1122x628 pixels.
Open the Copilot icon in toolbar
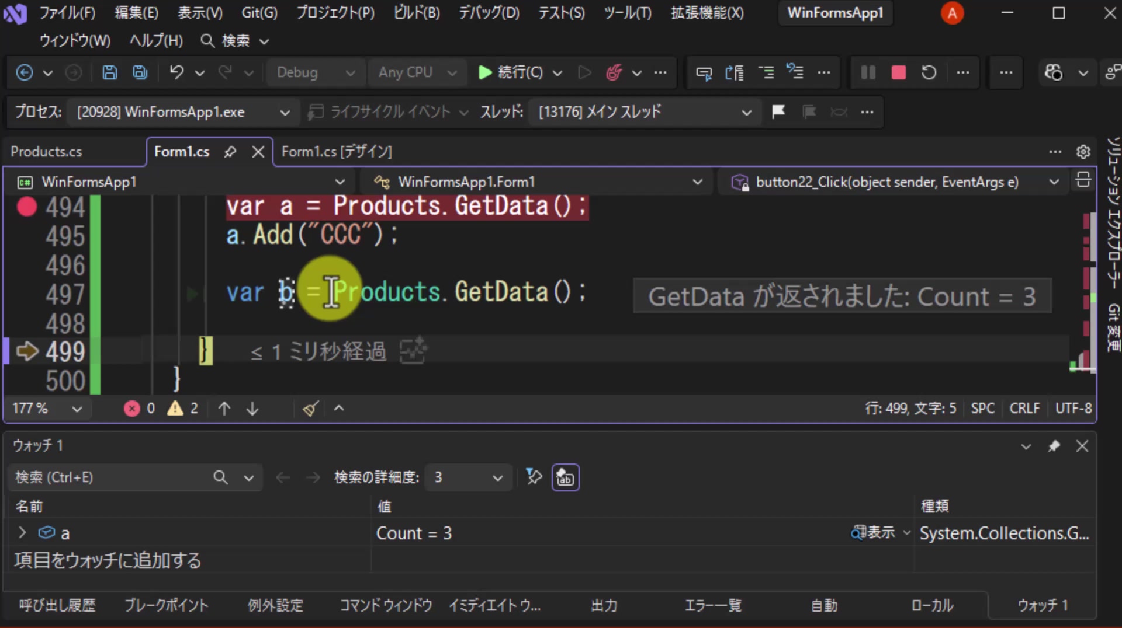click(1054, 72)
